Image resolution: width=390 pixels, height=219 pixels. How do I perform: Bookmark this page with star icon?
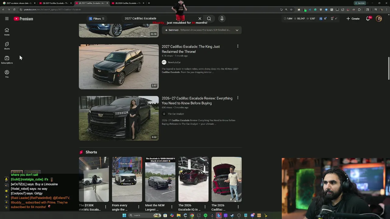291,9
